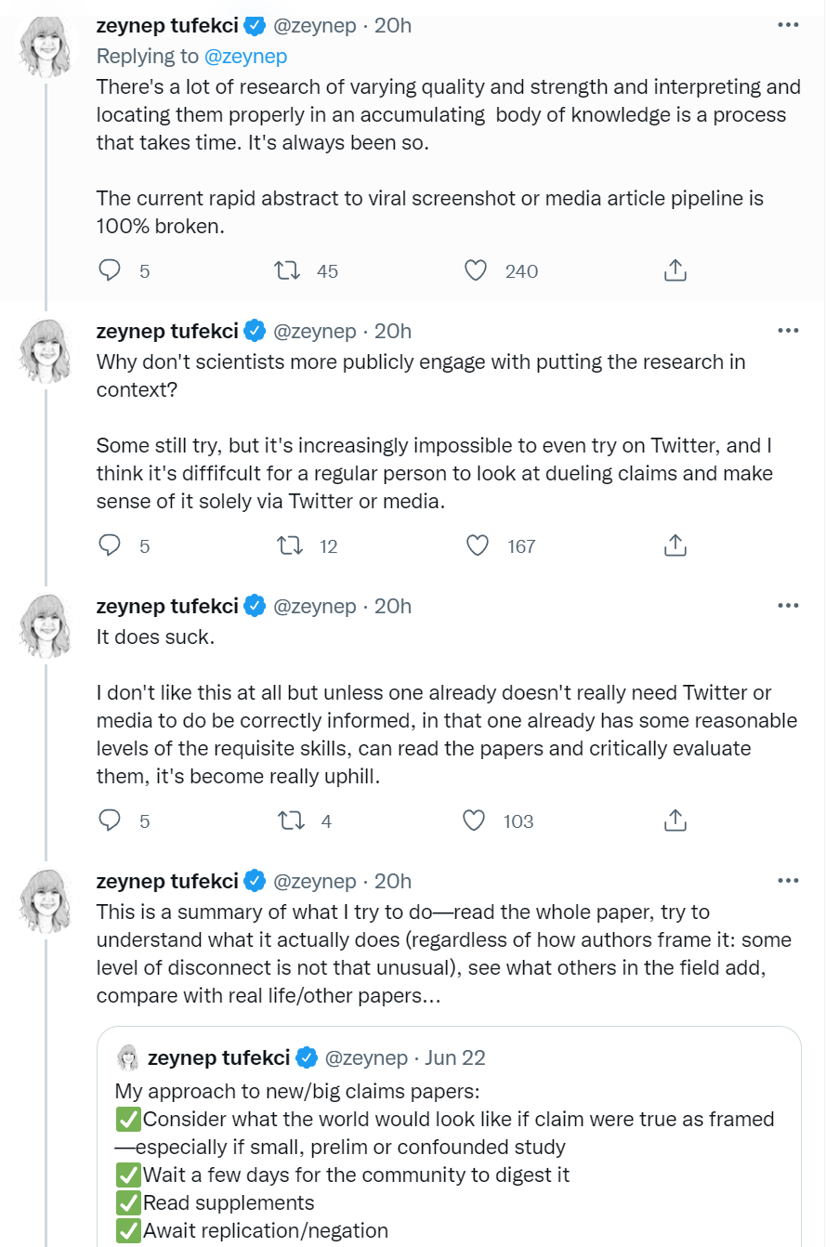
Task: Click zeynep tufekci's avatar on the first tweet
Action: tap(46, 46)
